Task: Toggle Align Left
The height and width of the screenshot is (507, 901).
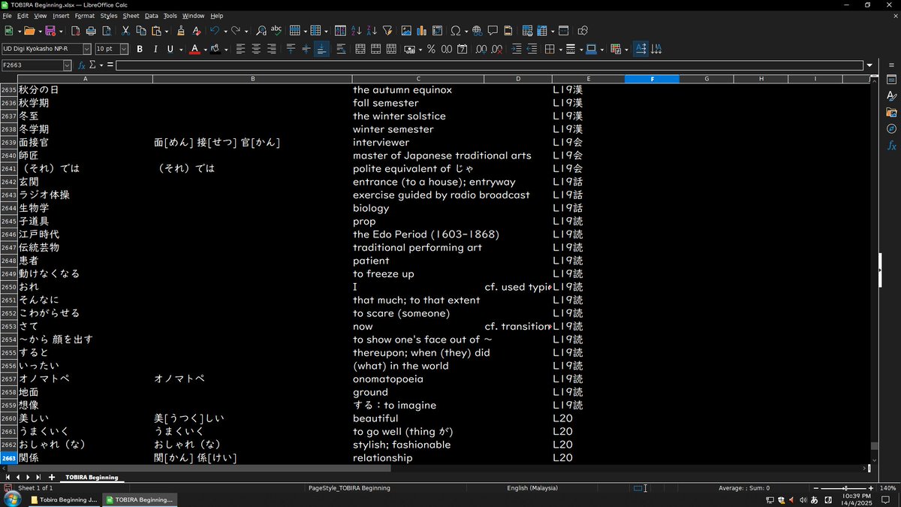Action: click(240, 49)
